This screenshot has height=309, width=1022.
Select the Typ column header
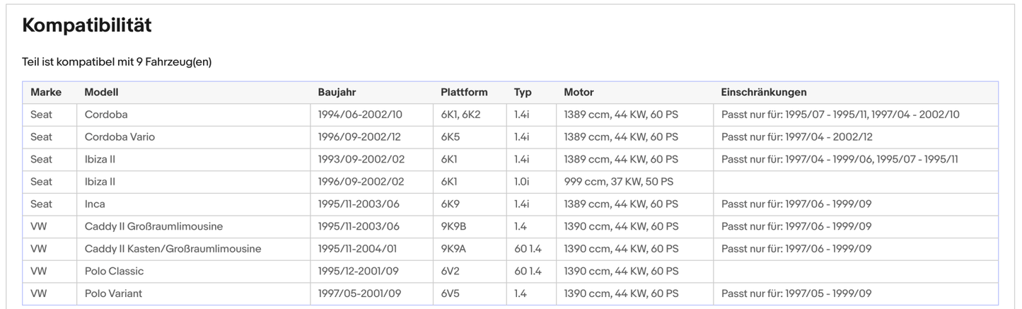(523, 93)
